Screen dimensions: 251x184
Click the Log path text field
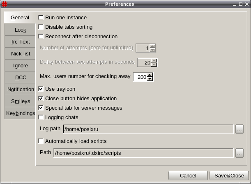tap(148, 129)
